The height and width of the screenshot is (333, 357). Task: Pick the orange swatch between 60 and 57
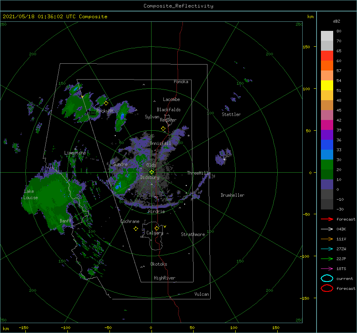(x=327, y=66)
